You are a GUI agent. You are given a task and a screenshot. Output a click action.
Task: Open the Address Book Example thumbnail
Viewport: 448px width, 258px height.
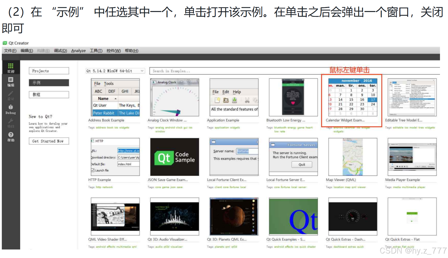tap(115, 97)
